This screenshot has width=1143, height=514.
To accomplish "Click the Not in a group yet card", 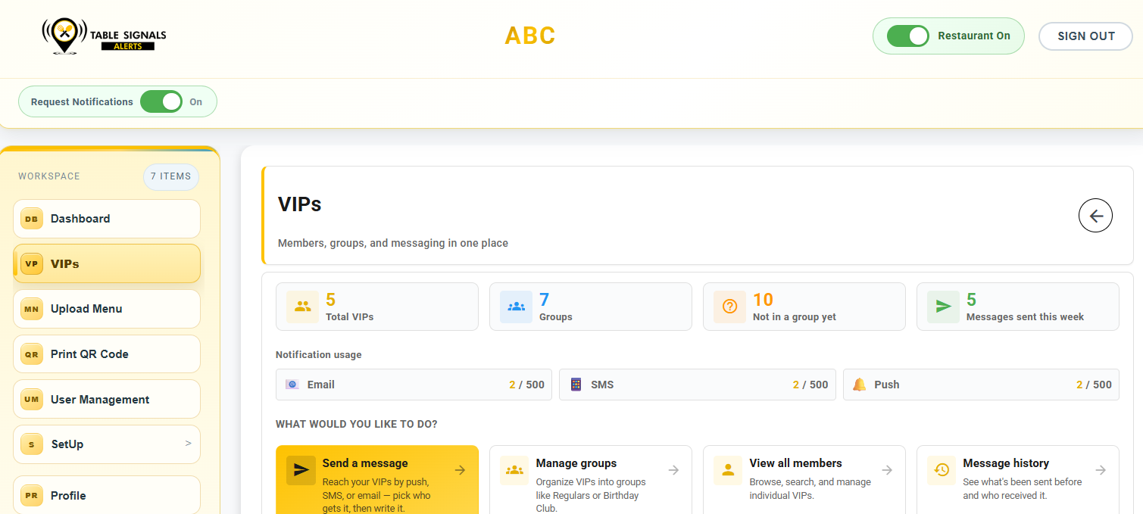I will coord(804,307).
